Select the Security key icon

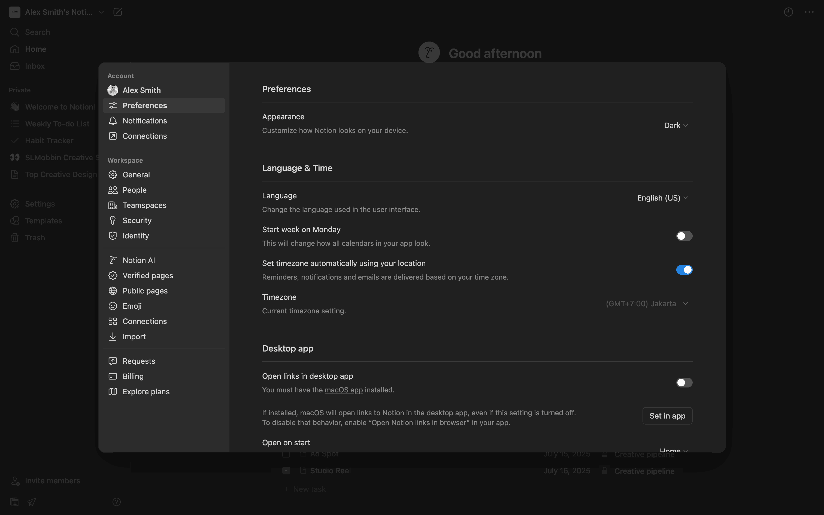[113, 220]
